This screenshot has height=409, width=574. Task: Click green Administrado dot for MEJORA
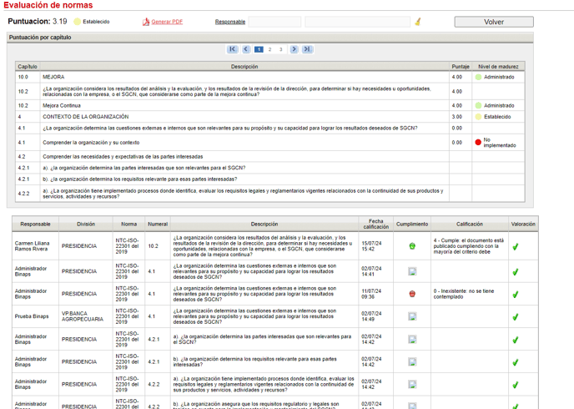[x=478, y=78]
